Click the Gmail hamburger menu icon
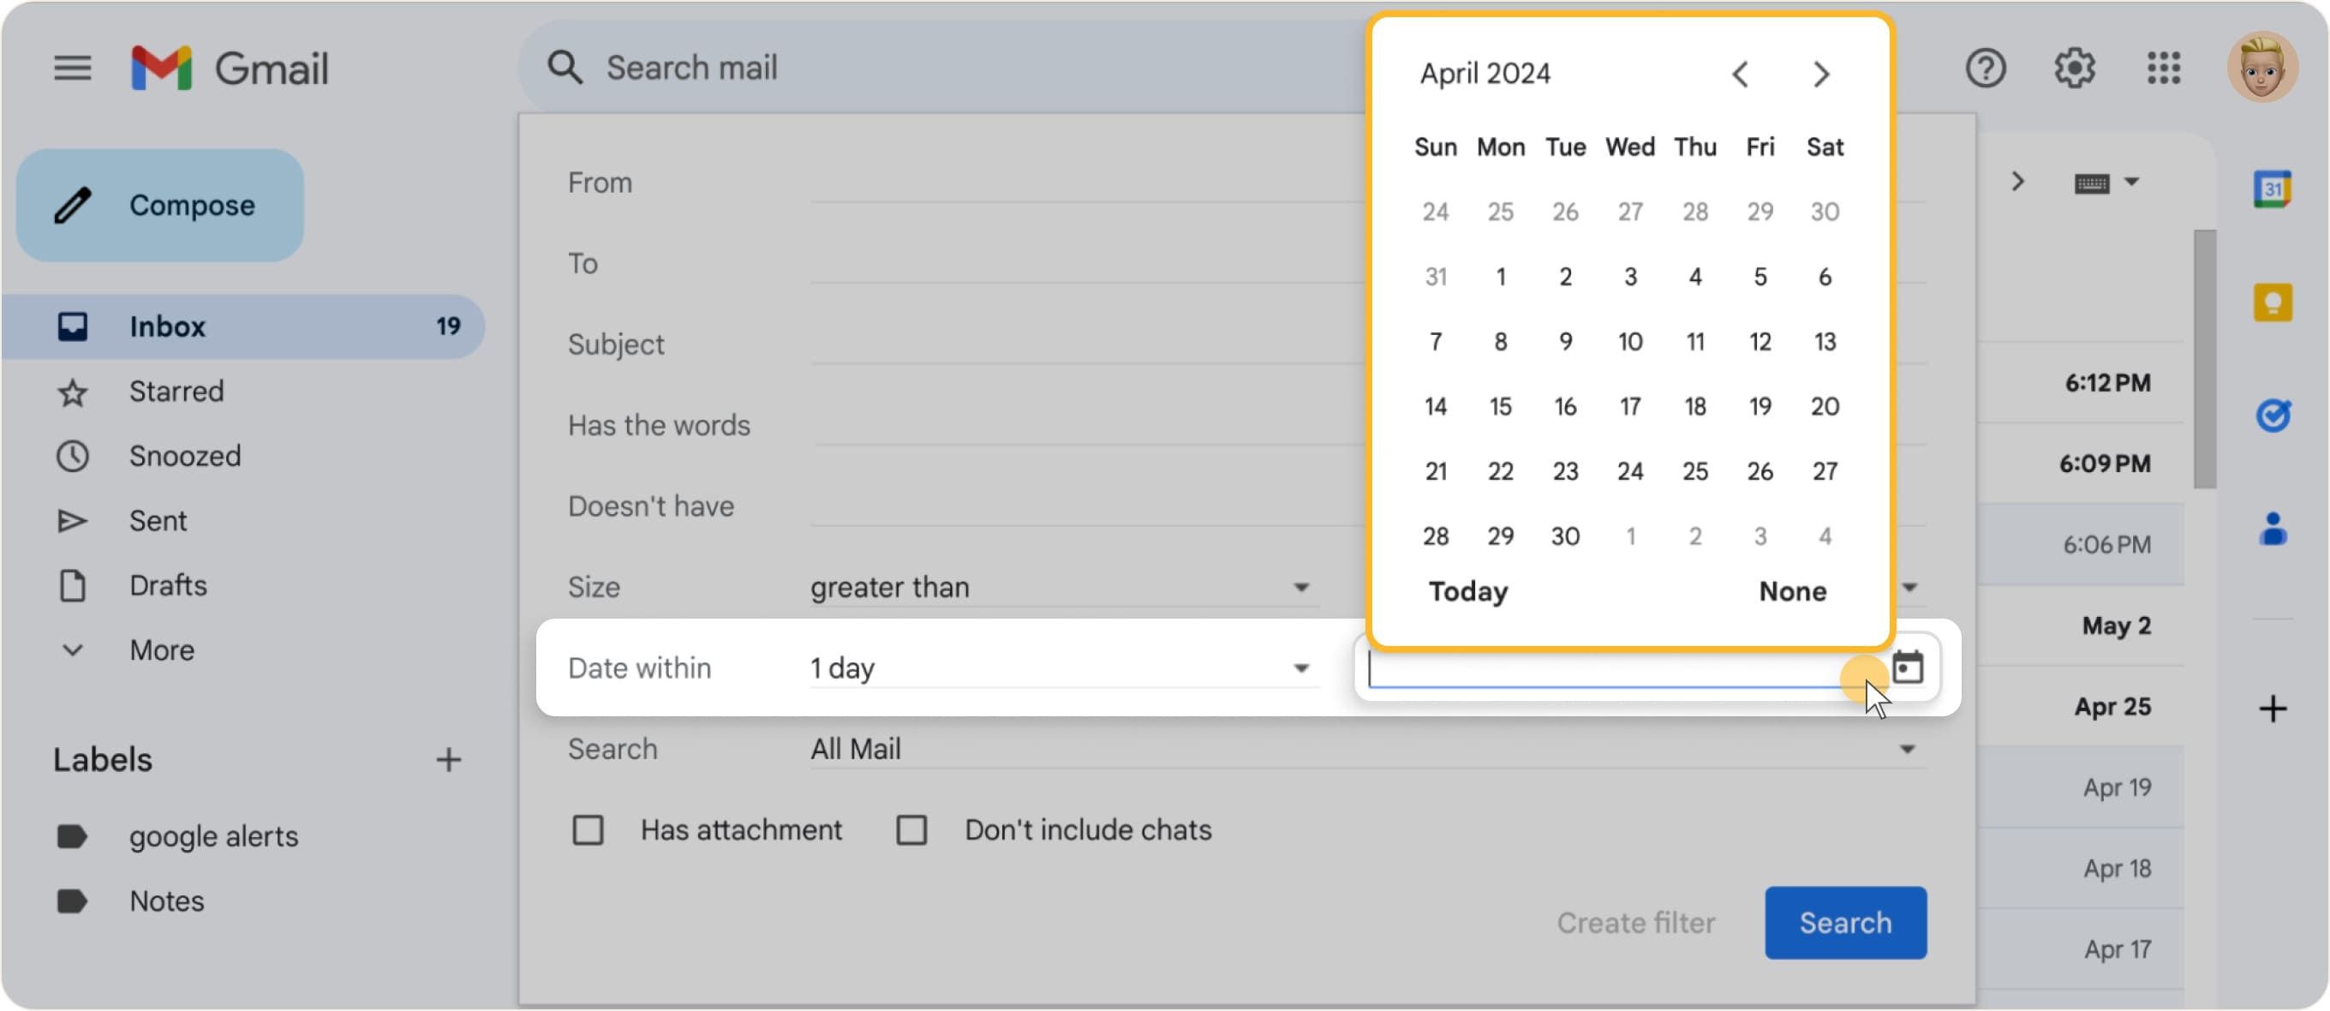 pyautogui.click(x=71, y=67)
